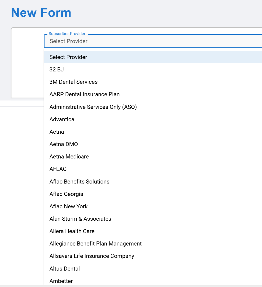Viewport: 262px width, 287px height.
Task: Choose the 'Select Provider' placeholder option
Action: point(68,57)
